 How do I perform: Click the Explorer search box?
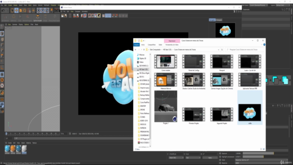pyautogui.click(x=245, y=49)
